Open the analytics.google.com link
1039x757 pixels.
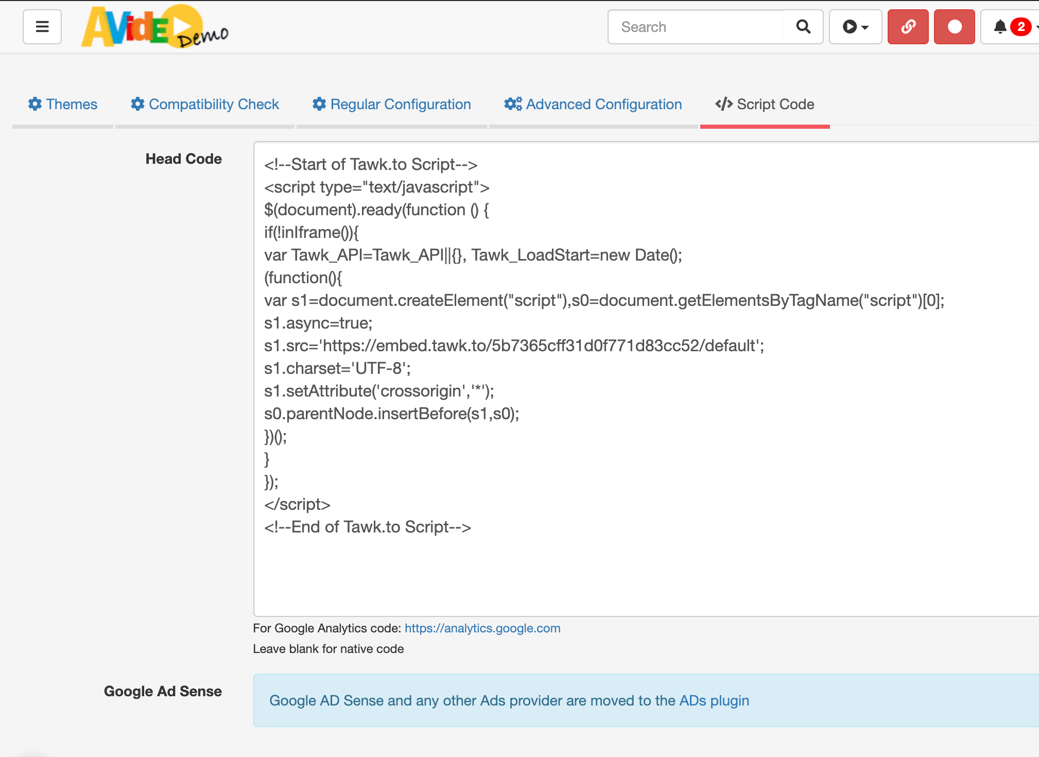pyautogui.click(x=482, y=628)
